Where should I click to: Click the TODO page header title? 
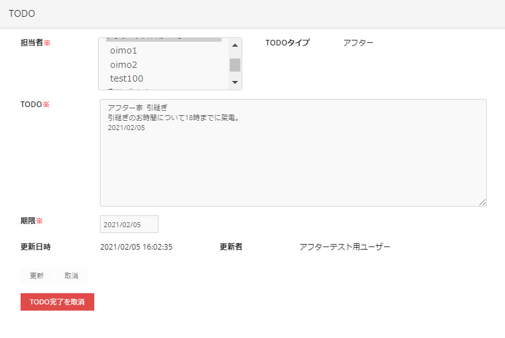coord(22,13)
